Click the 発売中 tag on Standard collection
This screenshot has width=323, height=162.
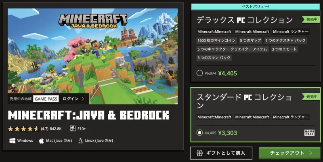(x=311, y=97)
